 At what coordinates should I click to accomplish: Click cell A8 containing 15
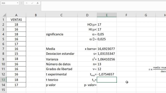pos(16,53)
